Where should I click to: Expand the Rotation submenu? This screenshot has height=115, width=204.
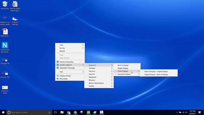click(99, 80)
